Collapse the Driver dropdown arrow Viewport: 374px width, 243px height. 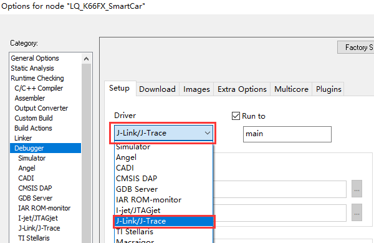[208, 133]
